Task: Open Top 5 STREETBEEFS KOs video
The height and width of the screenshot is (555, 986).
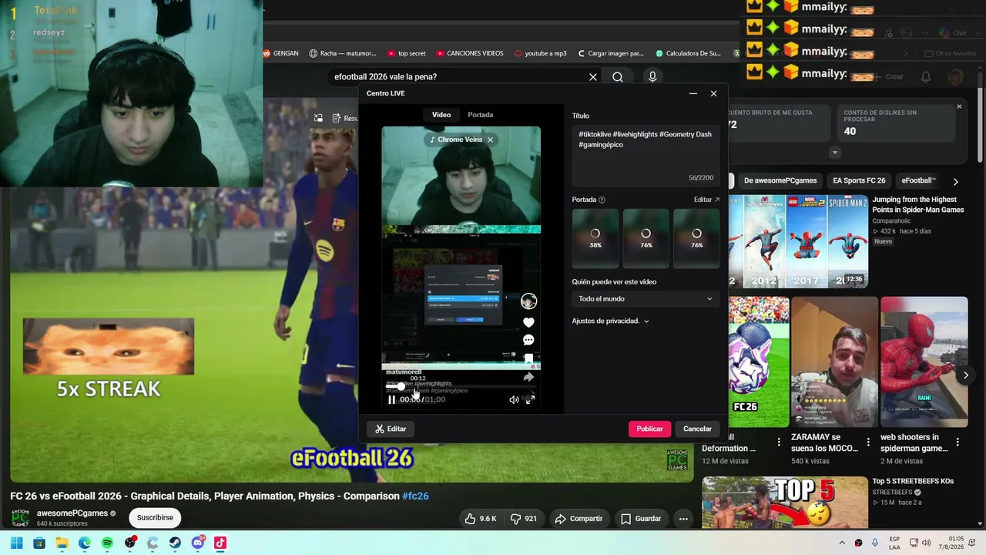Action: (913, 481)
